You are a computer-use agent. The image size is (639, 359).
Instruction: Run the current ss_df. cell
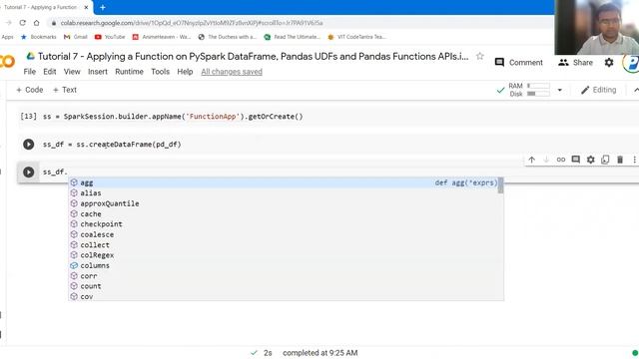29,172
